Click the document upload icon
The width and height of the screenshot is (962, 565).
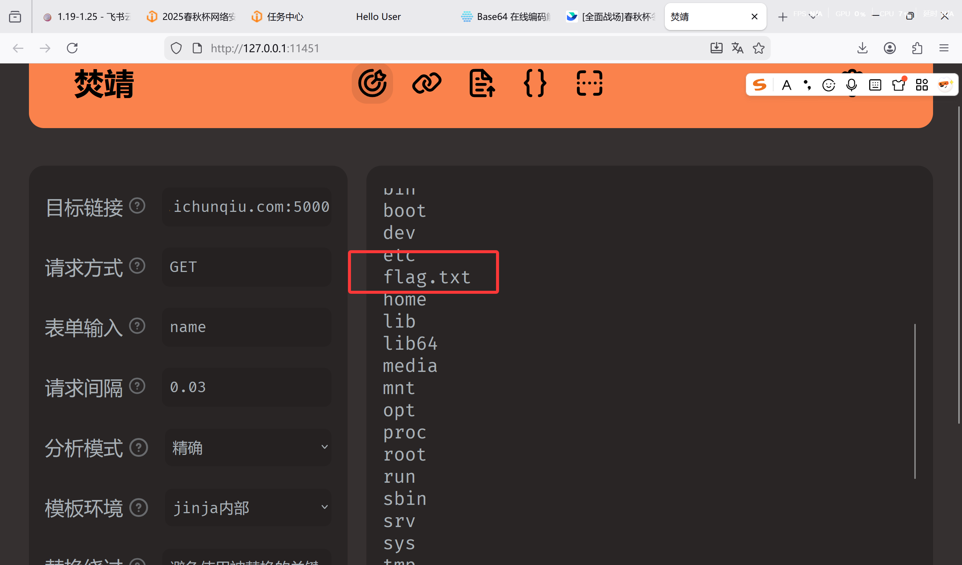[482, 83]
